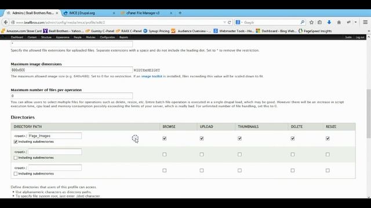Open the Configuration admin menu item
The width and height of the screenshot is (371, 208).
pyautogui.click(x=107, y=37)
